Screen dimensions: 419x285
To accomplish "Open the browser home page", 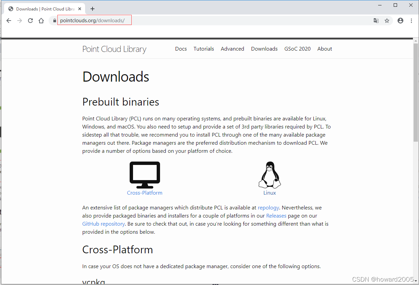I will (x=41, y=21).
